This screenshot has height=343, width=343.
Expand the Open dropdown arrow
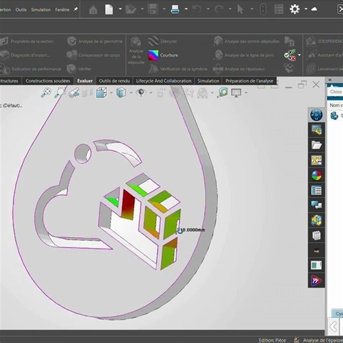tap(142, 9)
